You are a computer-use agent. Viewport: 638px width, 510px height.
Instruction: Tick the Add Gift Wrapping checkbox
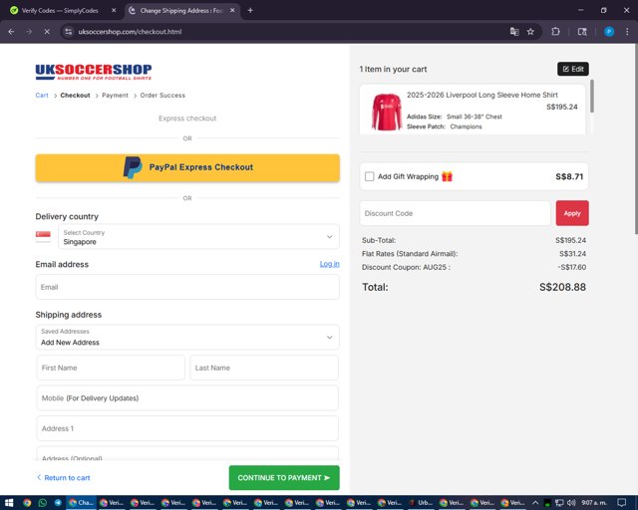pyautogui.click(x=370, y=176)
